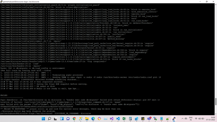The height and width of the screenshot is (122, 217).
Task: Open the taskbar icon right of Microsoft Teams
Action: coord(155,119)
